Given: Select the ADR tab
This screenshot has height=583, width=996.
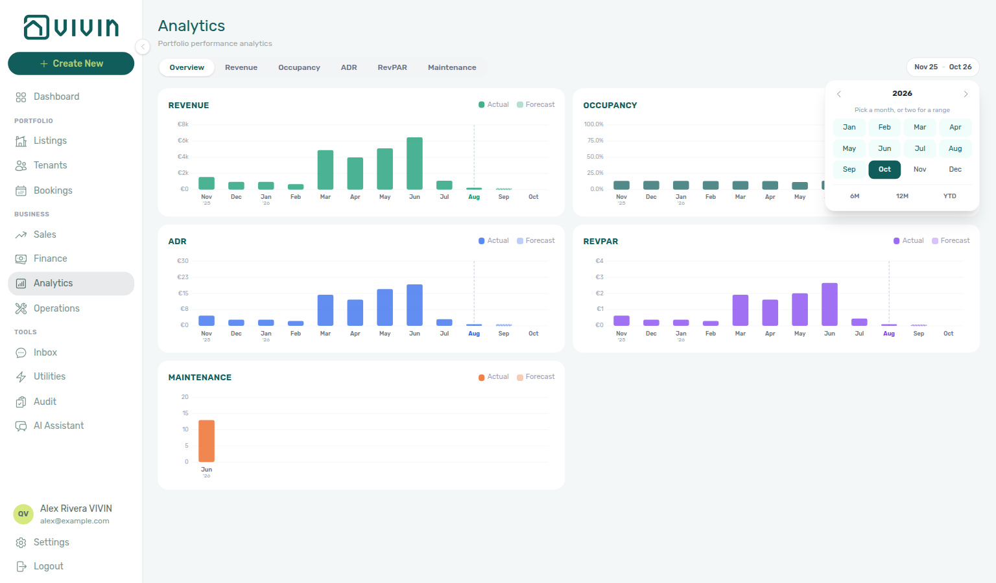Looking at the screenshot, I should coord(349,67).
